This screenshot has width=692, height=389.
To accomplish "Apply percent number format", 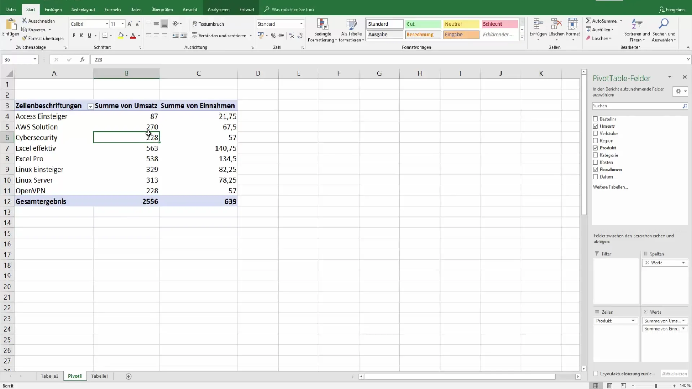I will [273, 36].
